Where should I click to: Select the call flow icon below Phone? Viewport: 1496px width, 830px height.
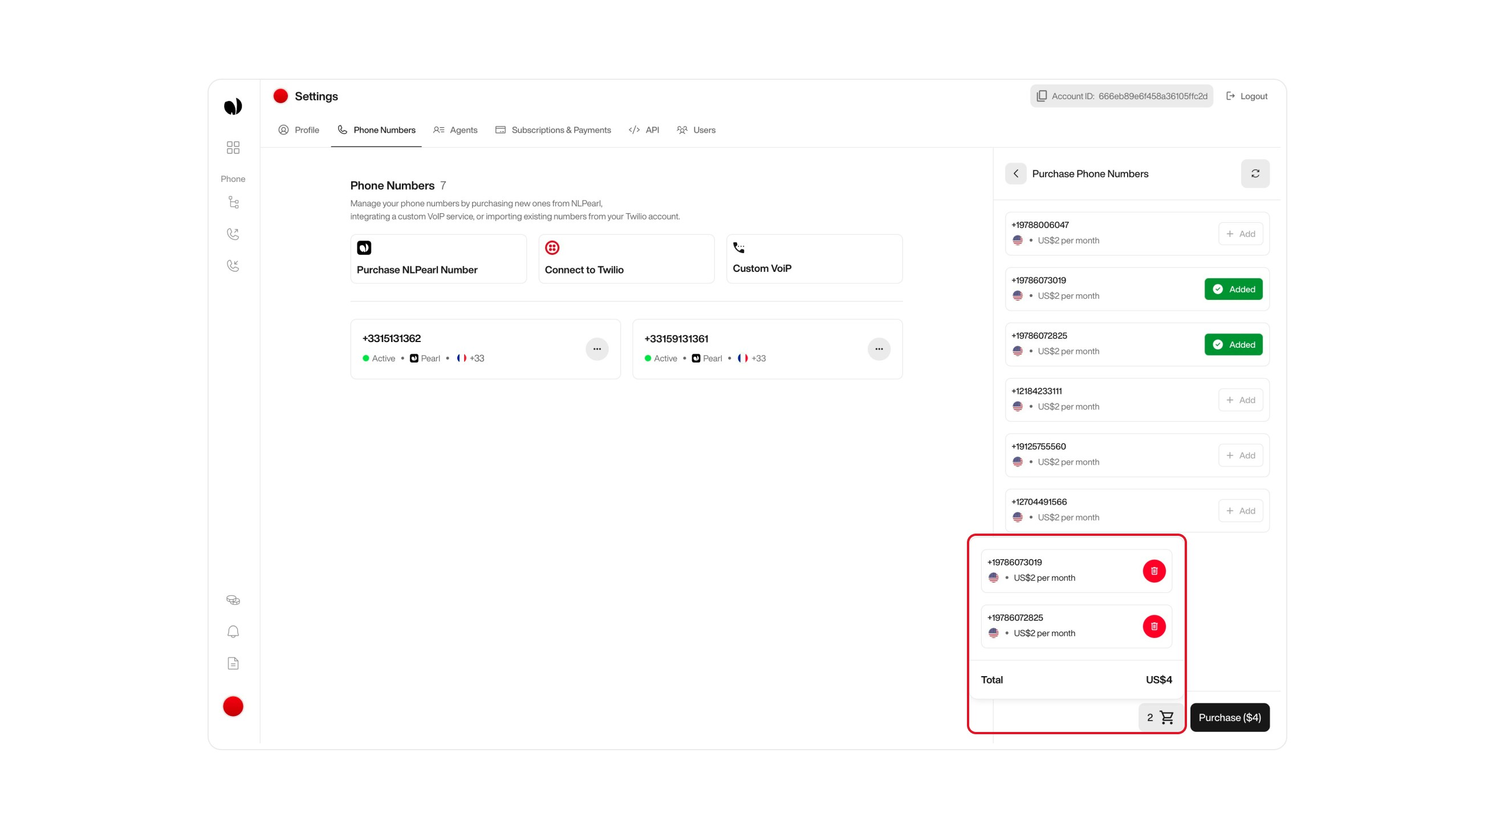[x=233, y=202]
